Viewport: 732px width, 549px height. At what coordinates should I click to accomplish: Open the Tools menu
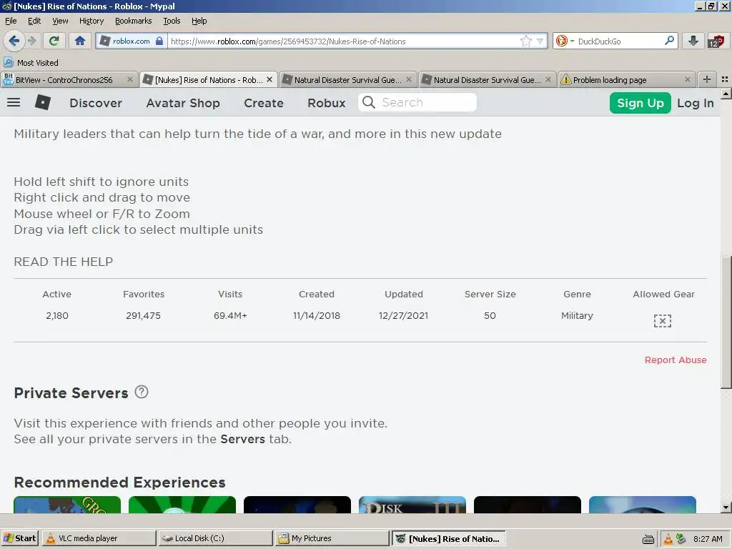tap(172, 21)
